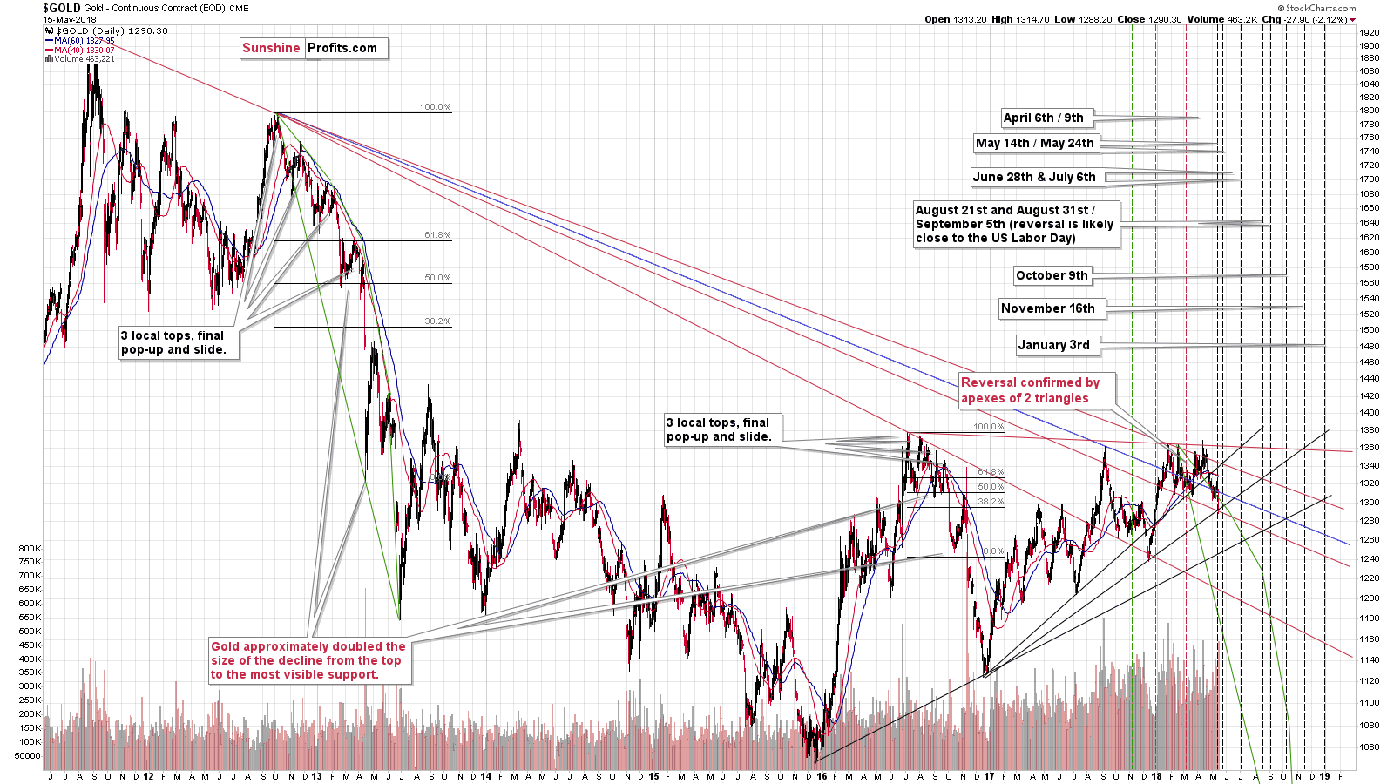1394x784 pixels.
Task: Click the '17' year label on time axis
Action: tap(990, 776)
